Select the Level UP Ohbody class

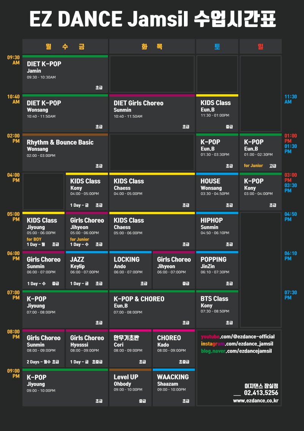(x=130, y=388)
